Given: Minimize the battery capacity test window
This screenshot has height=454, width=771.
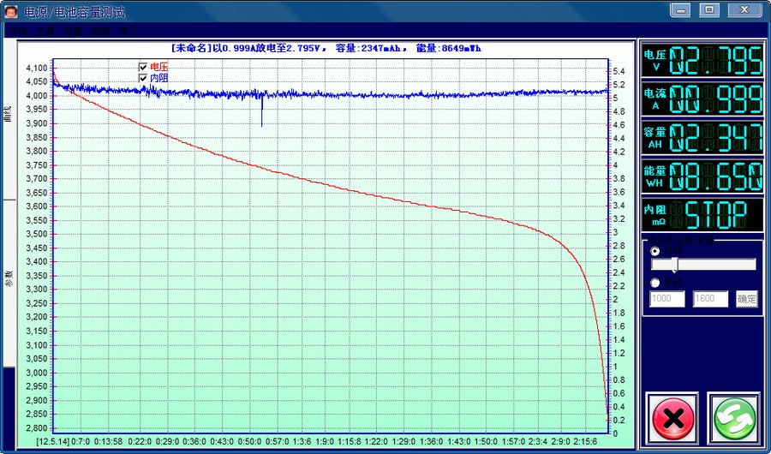Looking at the screenshot, I should pos(680,9).
